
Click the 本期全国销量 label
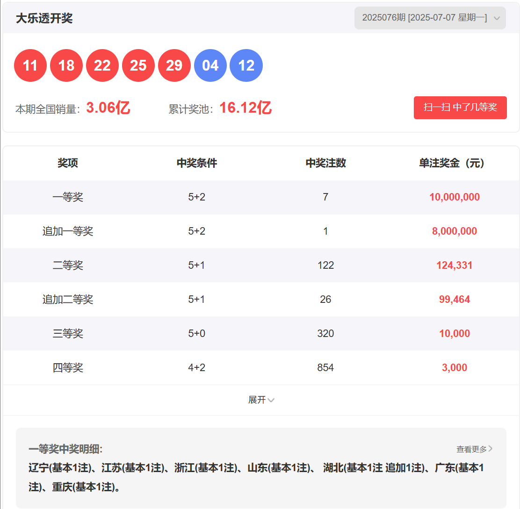tap(48, 109)
